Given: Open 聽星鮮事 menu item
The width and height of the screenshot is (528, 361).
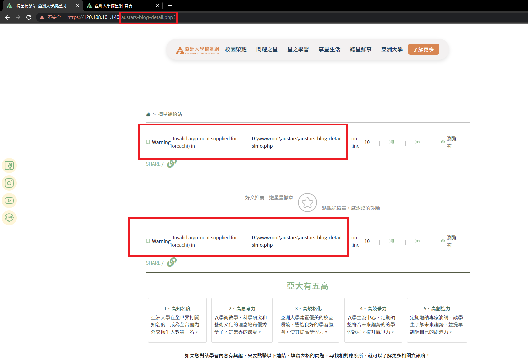Looking at the screenshot, I should point(361,49).
